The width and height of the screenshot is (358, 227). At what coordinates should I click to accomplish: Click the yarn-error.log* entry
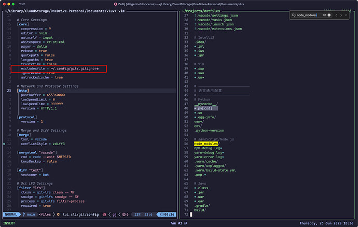click(x=209, y=157)
